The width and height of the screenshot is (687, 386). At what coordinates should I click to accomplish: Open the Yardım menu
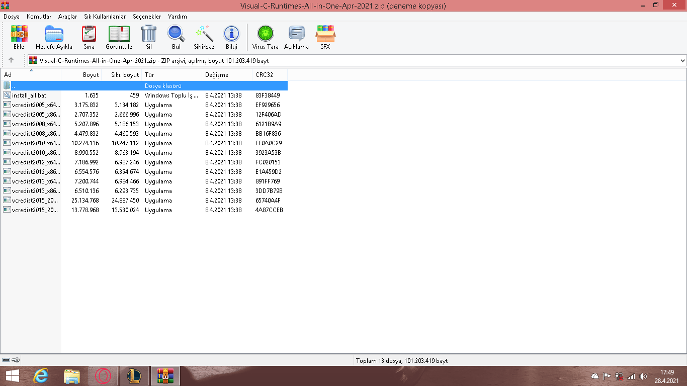pos(177,17)
